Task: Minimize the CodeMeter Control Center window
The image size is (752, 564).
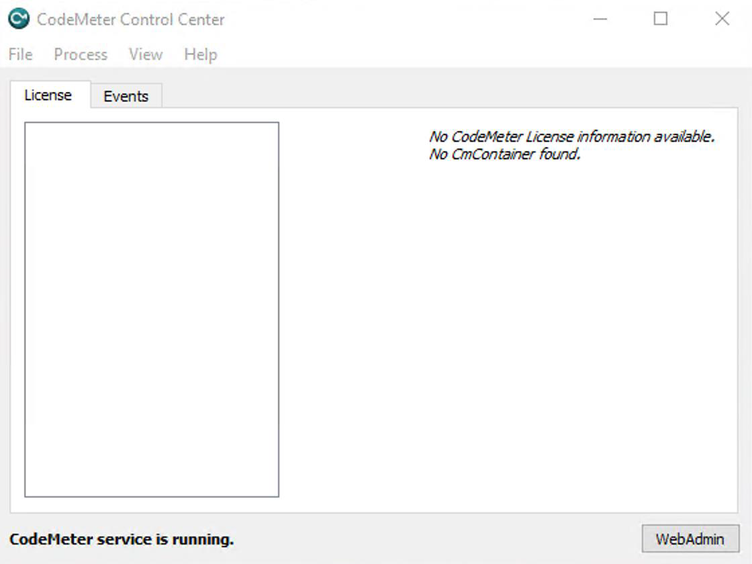Action: coord(600,19)
